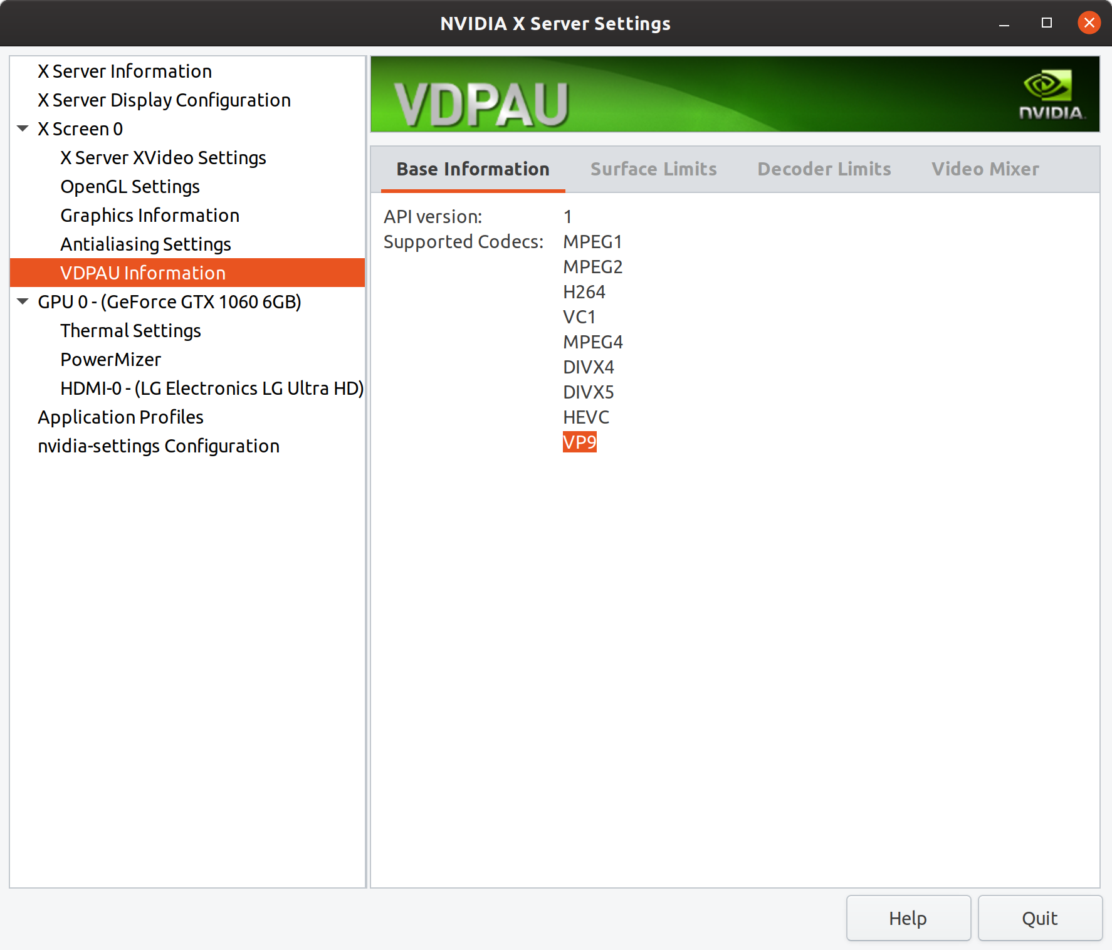Click the highlighted VP9 codec text

click(580, 442)
